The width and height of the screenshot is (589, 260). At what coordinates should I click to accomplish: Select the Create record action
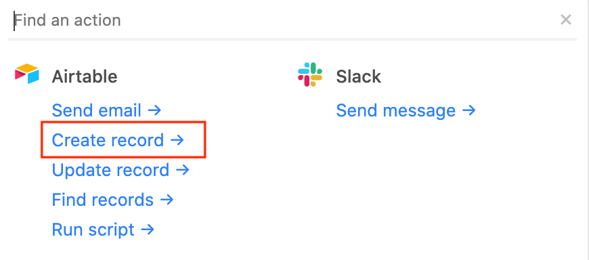click(118, 140)
